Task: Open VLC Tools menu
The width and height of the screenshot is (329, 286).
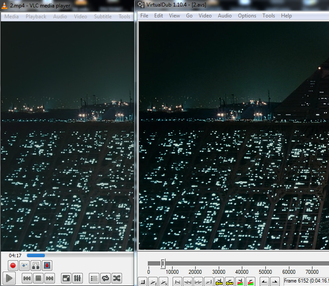Action: pyautogui.click(x=125, y=17)
